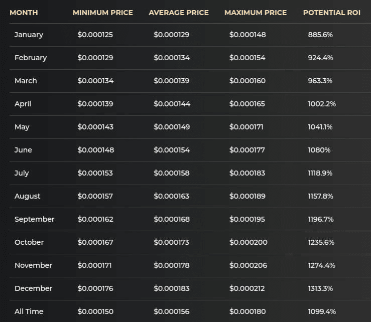Click the MINIMUM PRICE column header
Screen dimensions: 371x322
[x=103, y=13]
